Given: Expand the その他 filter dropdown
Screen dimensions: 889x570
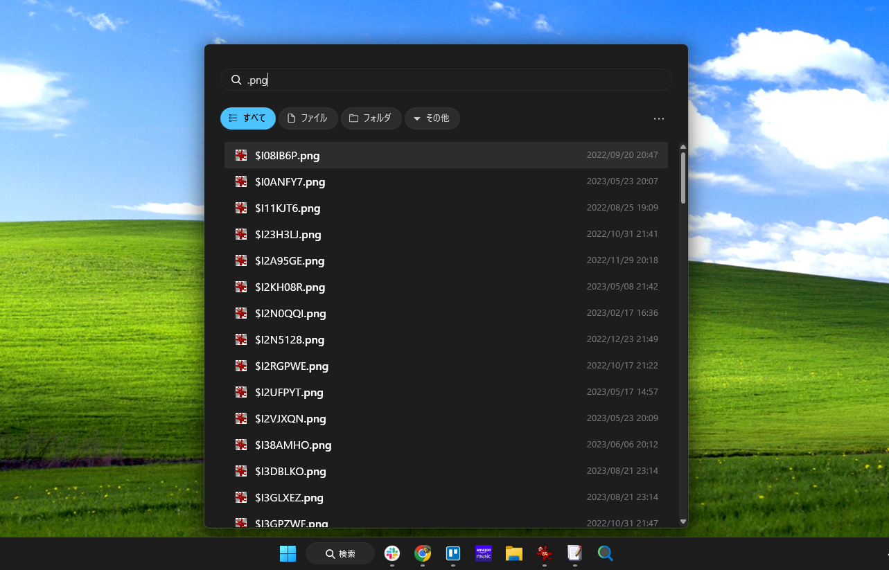Looking at the screenshot, I should [432, 118].
